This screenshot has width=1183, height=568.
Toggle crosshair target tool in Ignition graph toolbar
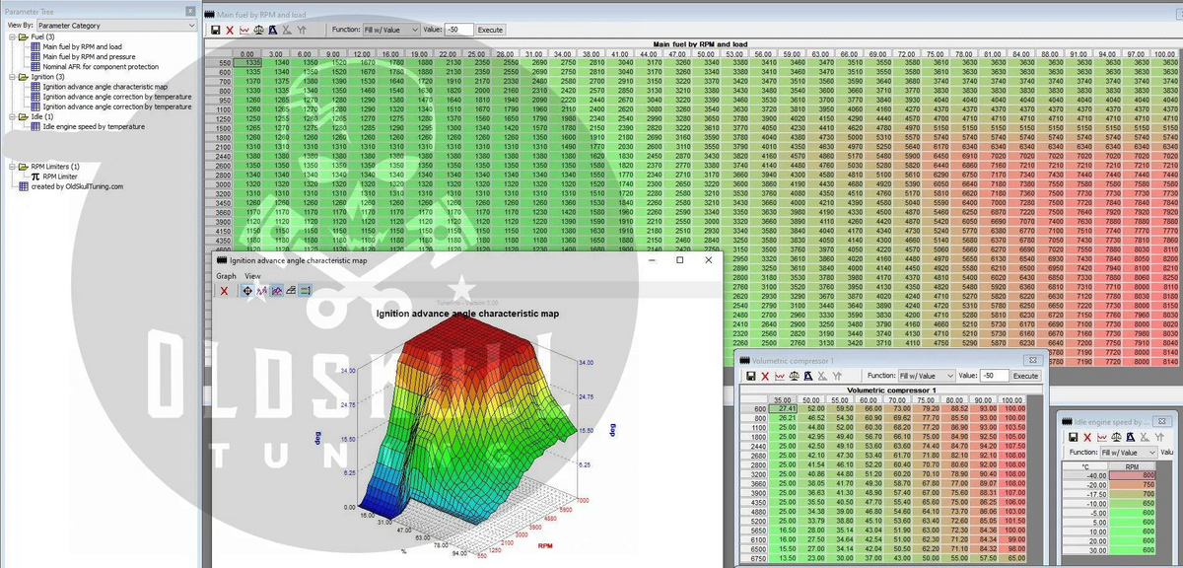point(246,291)
